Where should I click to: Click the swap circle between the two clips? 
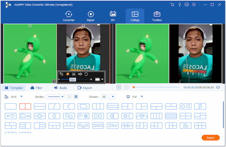point(54,81)
